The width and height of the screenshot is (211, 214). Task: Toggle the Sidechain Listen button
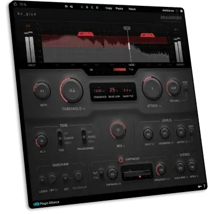tap(42, 180)
